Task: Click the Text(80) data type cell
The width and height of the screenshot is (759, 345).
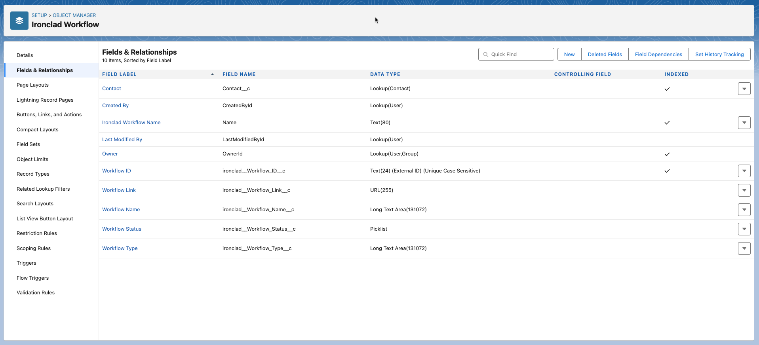Action: 380,123
